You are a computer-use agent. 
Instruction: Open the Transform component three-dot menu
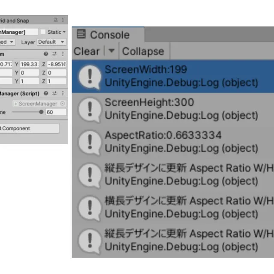(x=63, y=54)
